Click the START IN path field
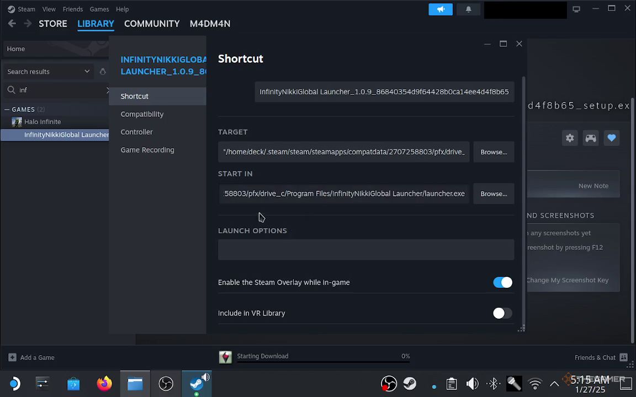636x397 pixels. point(343,194)
